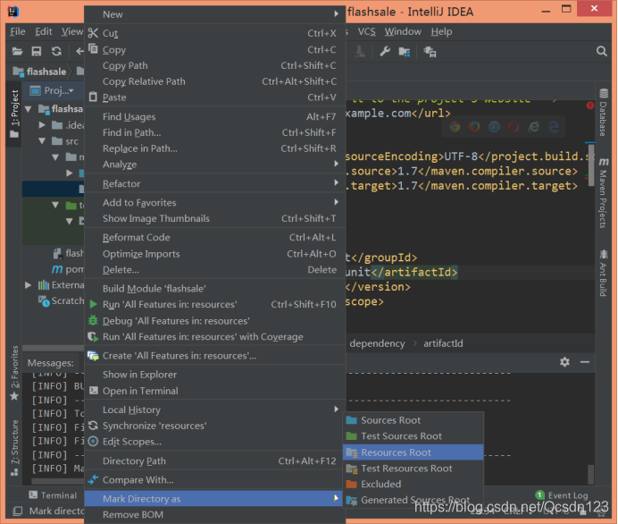The width and height of the screenshot is (618, 524).
Task: Open in Opera browser icon
Action: [514, 127]
